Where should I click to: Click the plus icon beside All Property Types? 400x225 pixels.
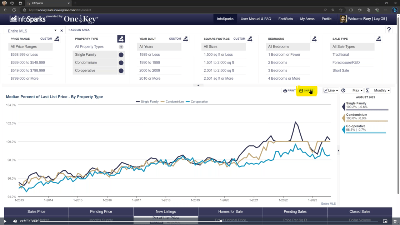[x=121, y=47]
